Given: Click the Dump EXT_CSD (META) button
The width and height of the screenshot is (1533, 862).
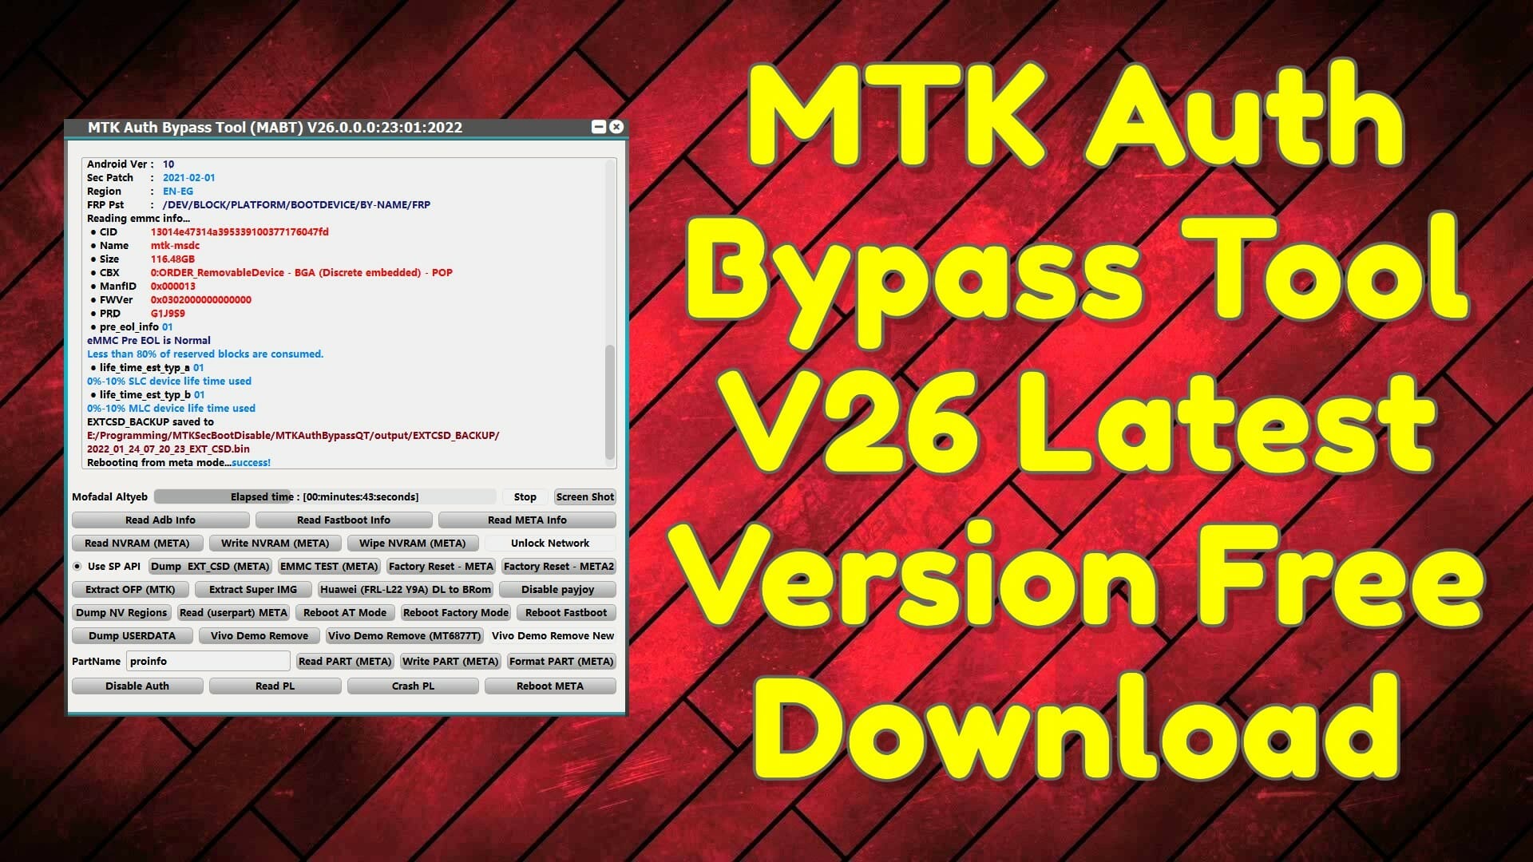Looking at the screenshot, I should coord(208,565).
